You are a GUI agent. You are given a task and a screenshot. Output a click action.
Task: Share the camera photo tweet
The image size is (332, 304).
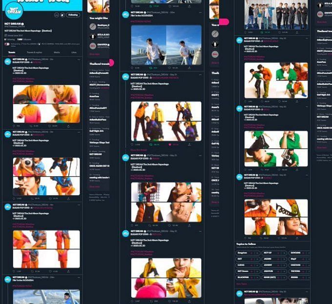(x=68, y=199)
